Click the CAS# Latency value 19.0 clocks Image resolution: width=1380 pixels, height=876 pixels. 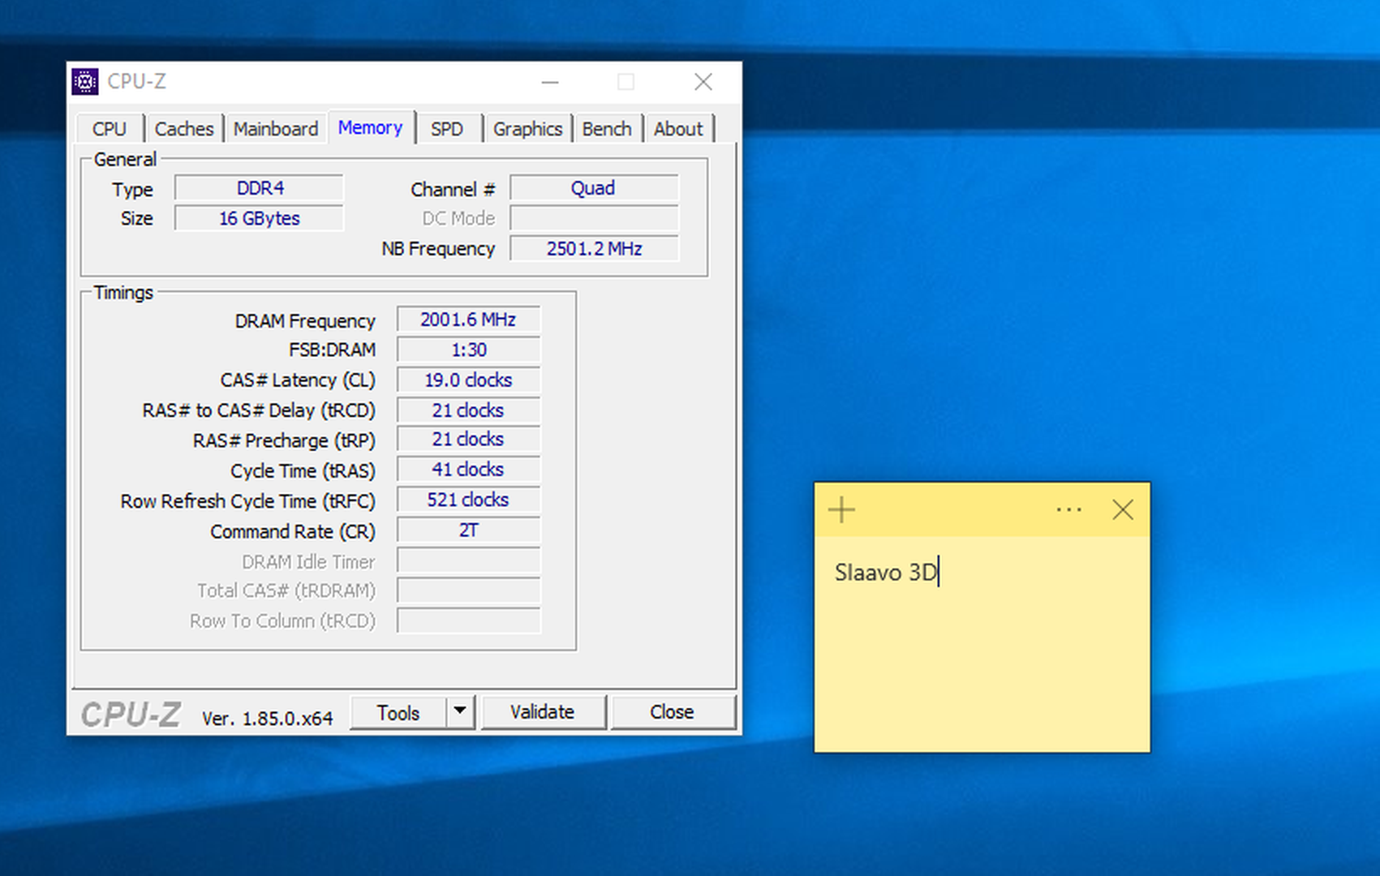point(468,380)
